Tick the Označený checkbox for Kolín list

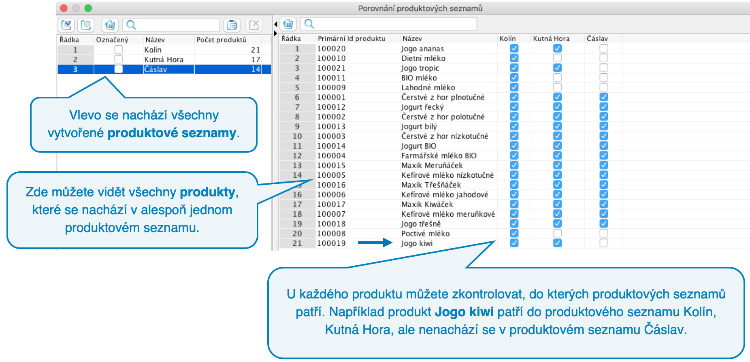(x=119, y=50)
